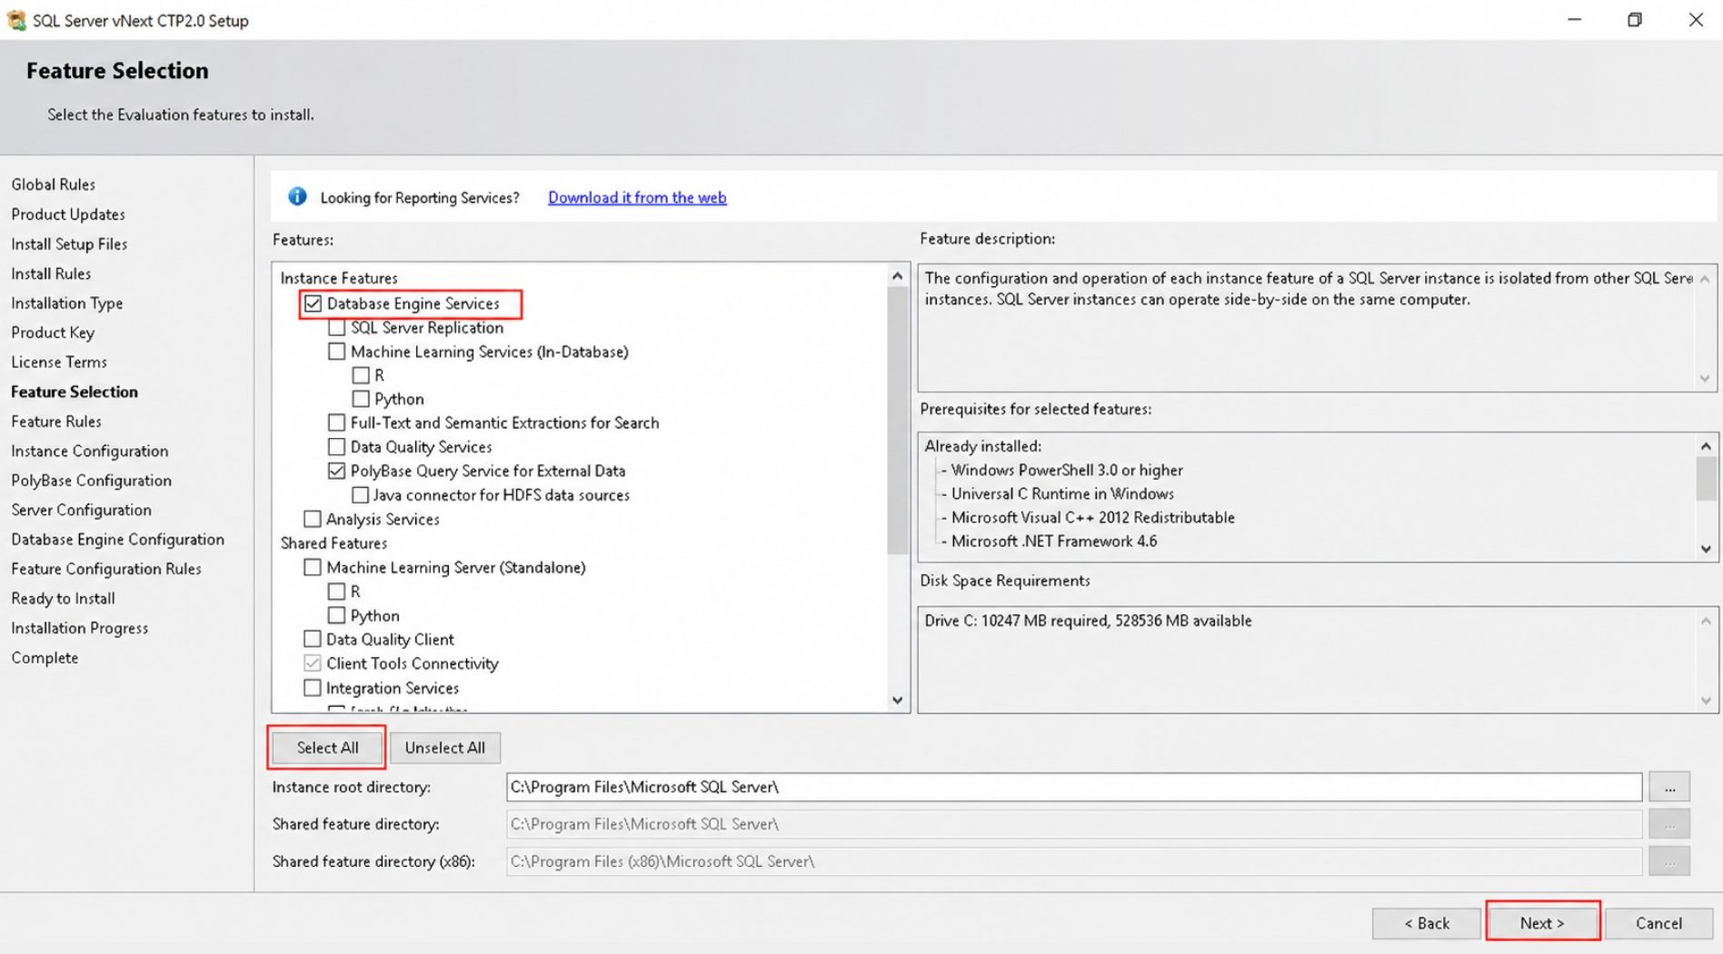Enable Data Quality Client checkbox
The width and height of the screenshot is (1723, 954).
point(313,639)
